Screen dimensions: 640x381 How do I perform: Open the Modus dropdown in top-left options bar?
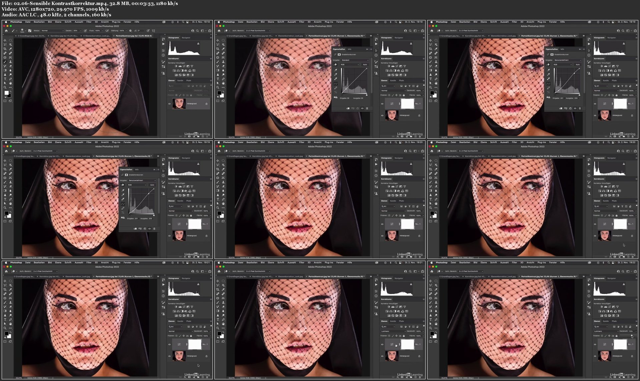tap(52, 31)
